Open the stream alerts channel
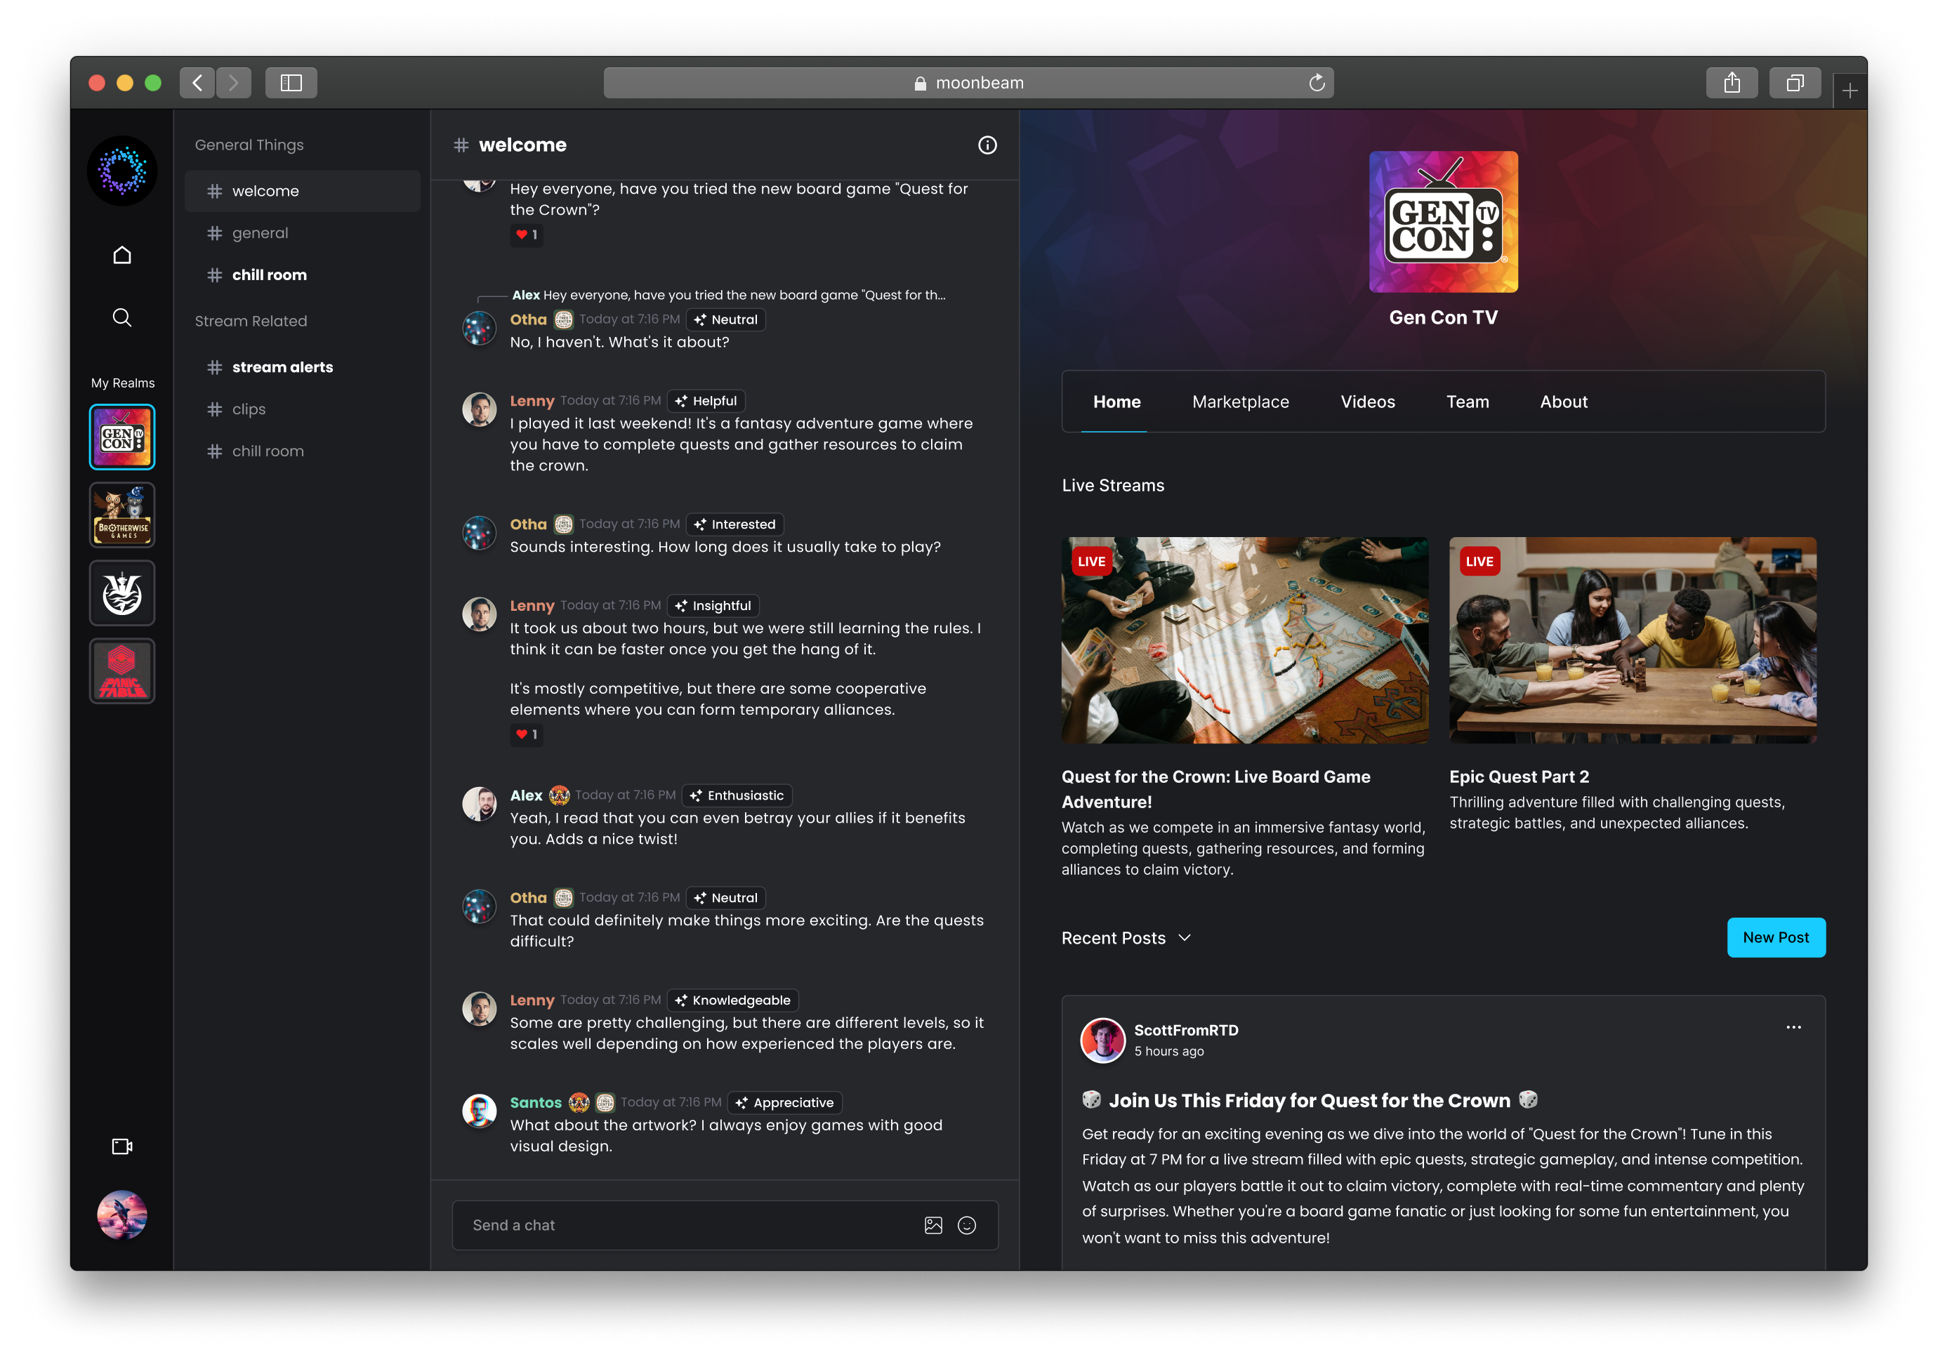Viewport: 1938px width, 1355px height. pyautogui.click(x=282, y=367)
